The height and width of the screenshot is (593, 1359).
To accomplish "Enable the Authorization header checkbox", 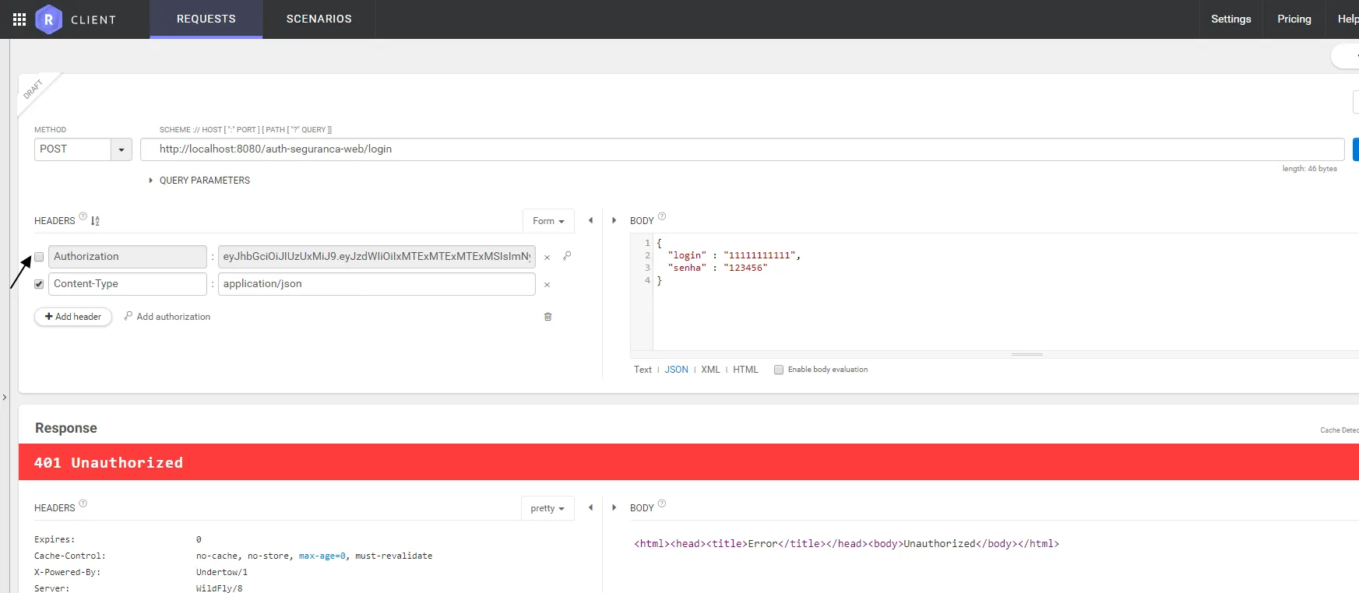I will pyautogui.click(x=39, y=257).
